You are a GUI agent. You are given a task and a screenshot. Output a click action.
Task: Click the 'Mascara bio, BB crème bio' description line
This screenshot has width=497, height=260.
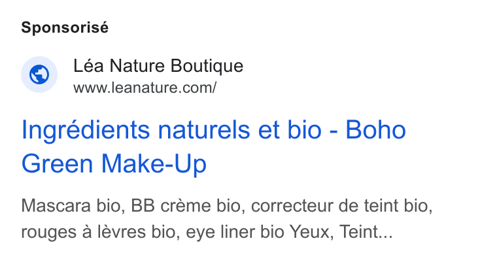click(227, 206)
